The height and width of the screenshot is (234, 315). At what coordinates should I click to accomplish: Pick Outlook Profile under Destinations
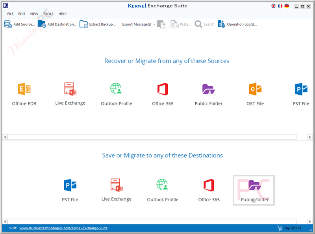tap(163, 190)
